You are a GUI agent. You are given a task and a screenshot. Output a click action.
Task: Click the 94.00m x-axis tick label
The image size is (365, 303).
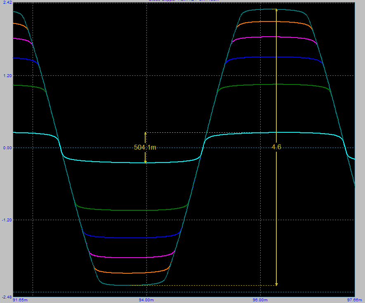point(146,300)
